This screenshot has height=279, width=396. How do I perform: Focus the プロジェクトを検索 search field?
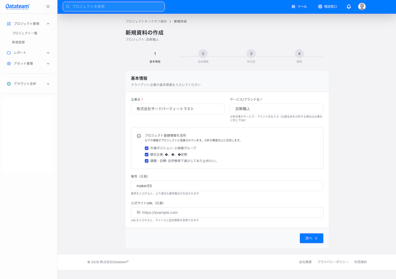tap(114, 6)
